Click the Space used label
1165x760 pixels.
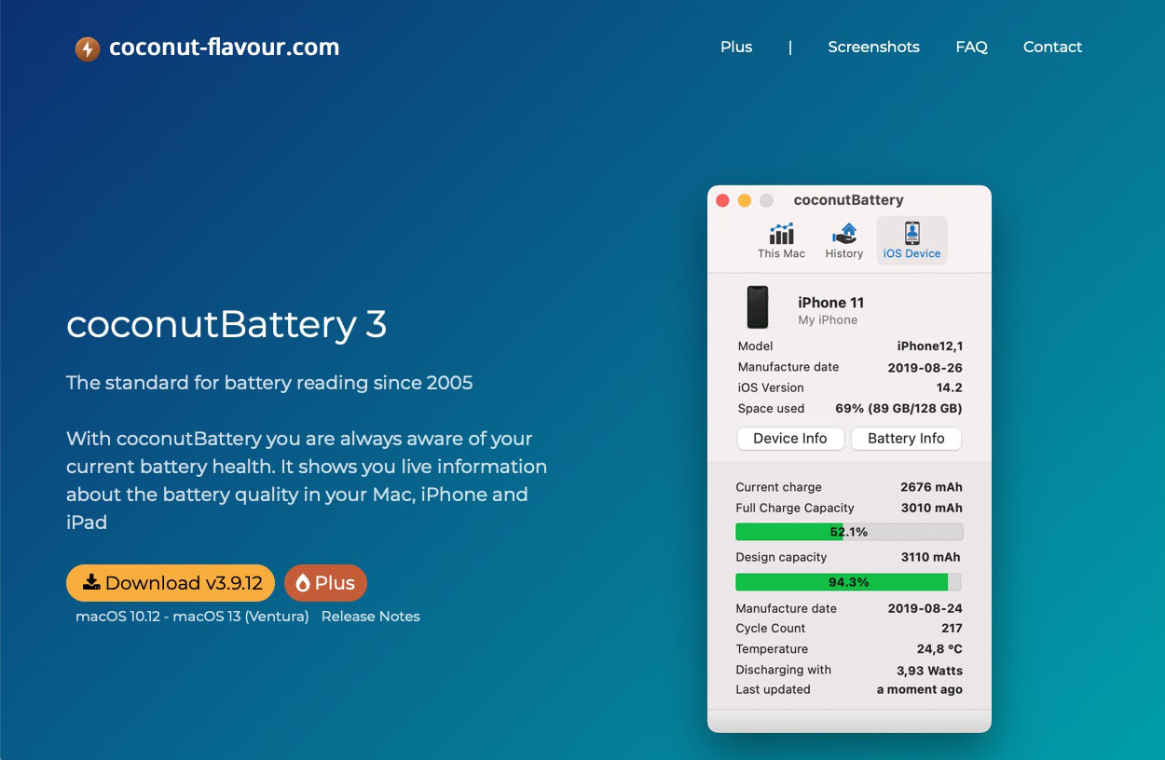(x=771, y=409)
